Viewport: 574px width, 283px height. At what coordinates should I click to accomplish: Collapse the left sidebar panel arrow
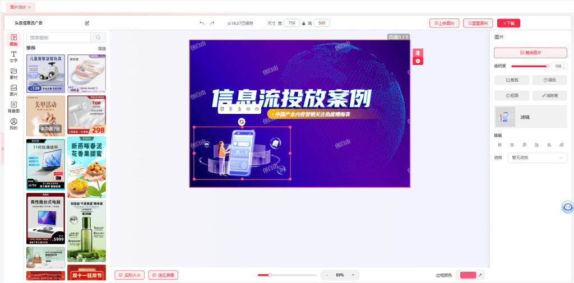(x=2, y=149)
